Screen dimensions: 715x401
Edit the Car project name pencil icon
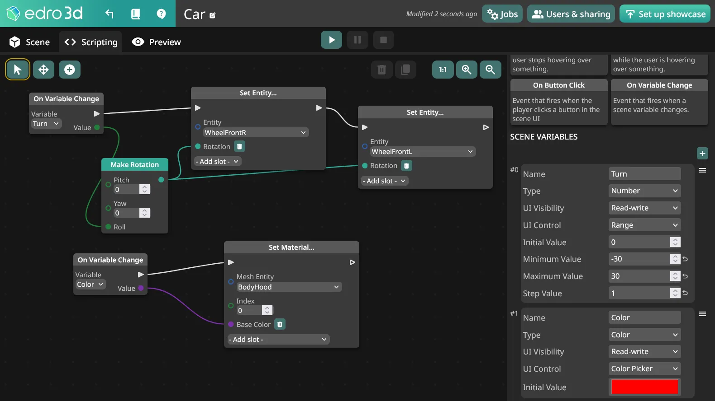[x=213, y=15]
